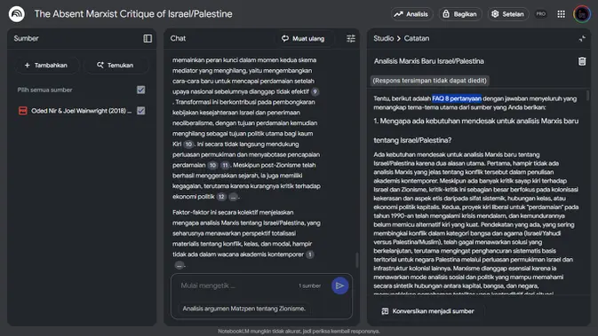The width and height of the screenshot is (598, 336).
Task: Collapse the Sumber panel using sidebar icon
Action: coord(148,38)
